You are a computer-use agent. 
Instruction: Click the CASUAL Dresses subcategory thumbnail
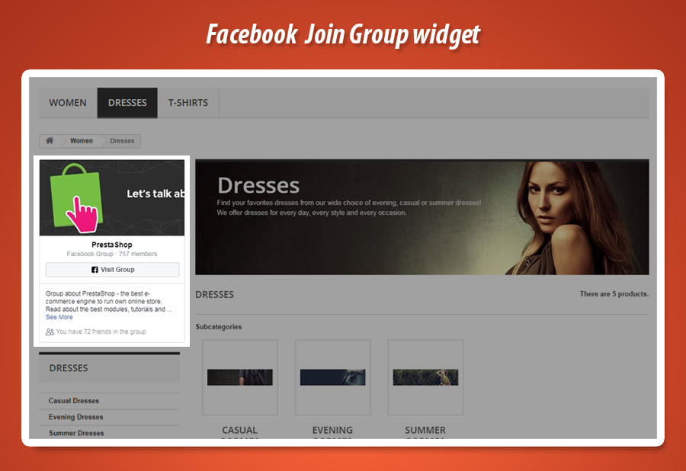pyautogui.click(x=239, y=376)
